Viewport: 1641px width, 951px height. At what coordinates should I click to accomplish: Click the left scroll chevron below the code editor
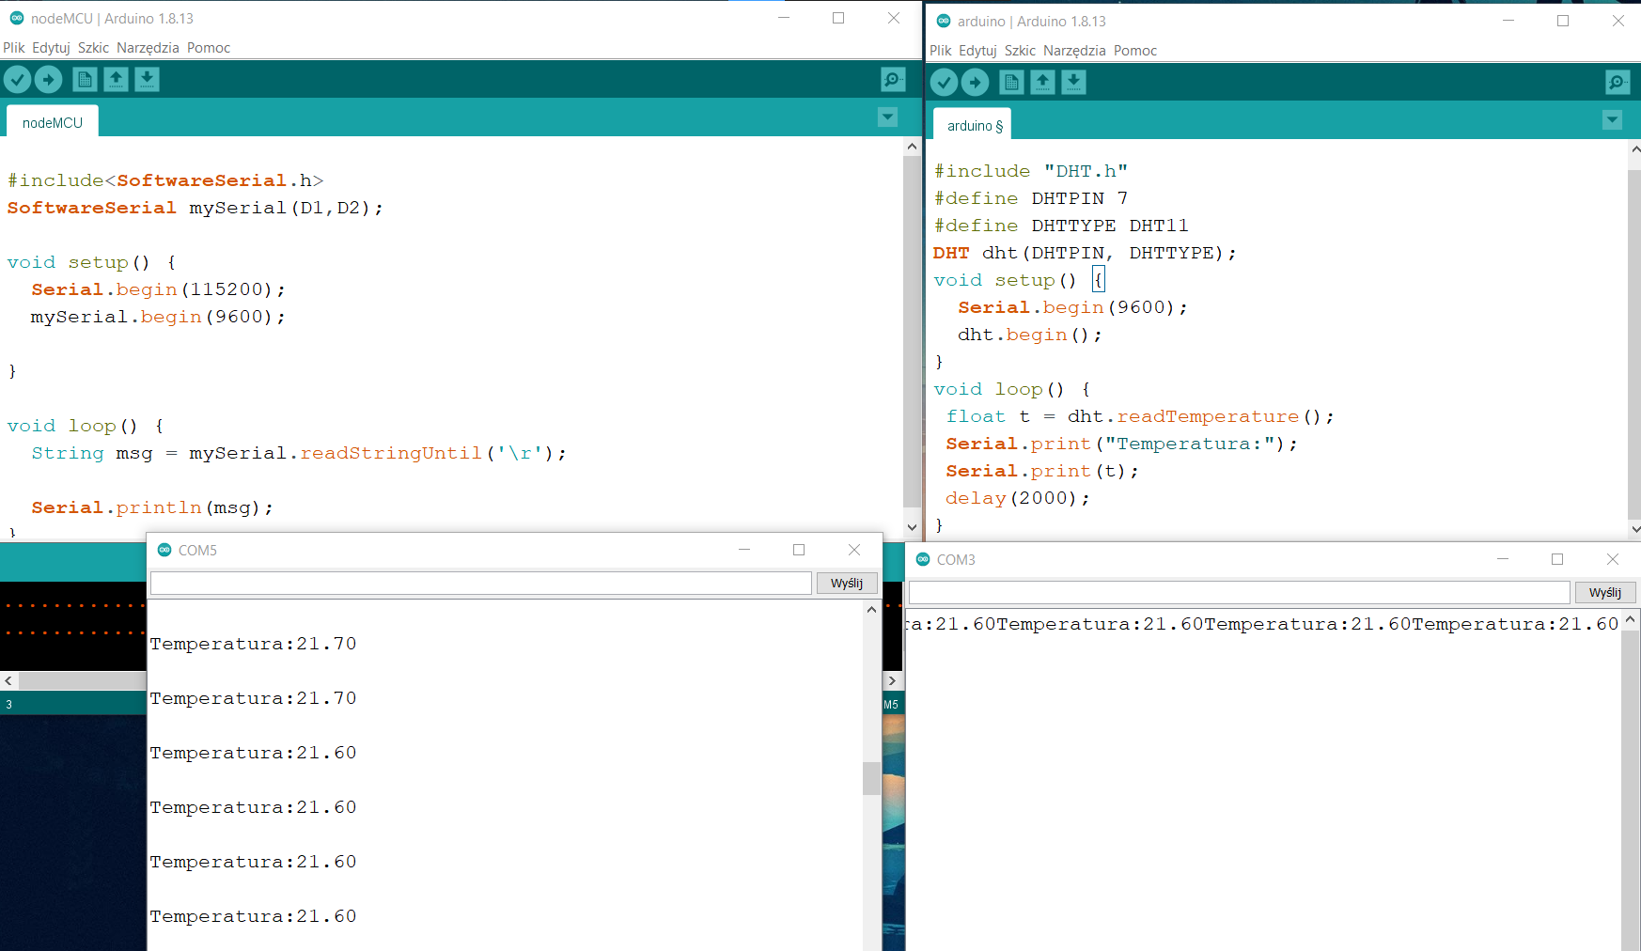(8, 680)
